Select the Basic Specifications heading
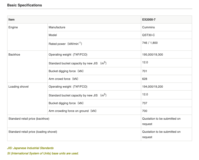 click(x=25, y=5)
